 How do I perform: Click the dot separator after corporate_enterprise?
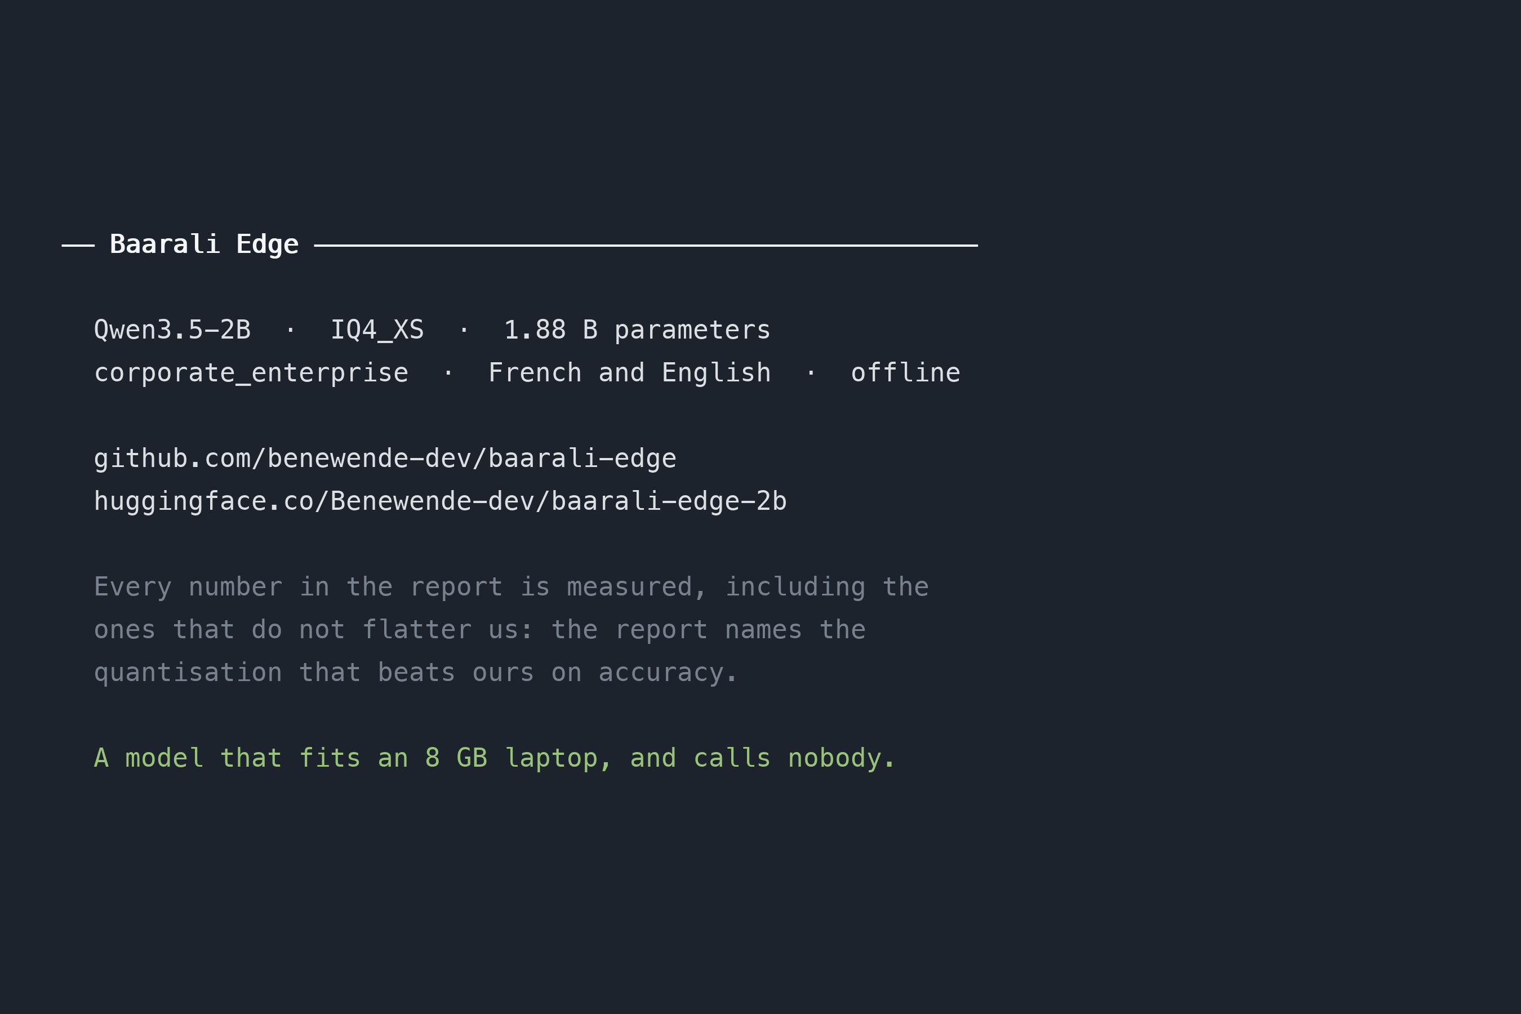[x=449, y=373]
